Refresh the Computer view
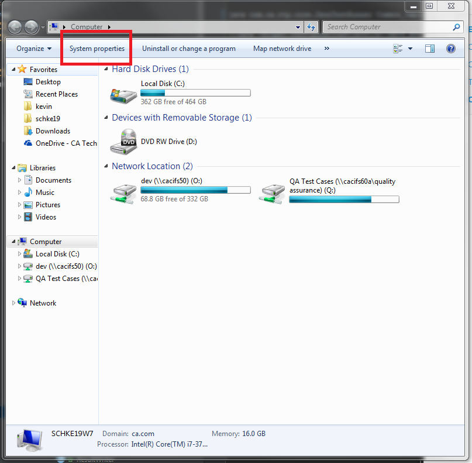The image size is (472, 463). coord(311,27)
